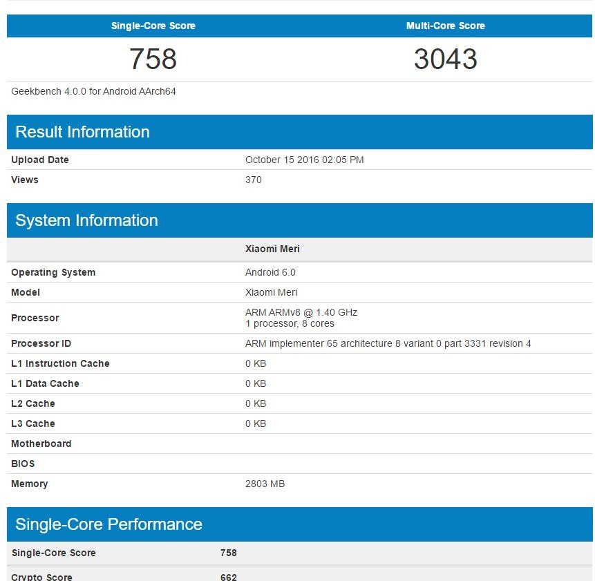Click the Single-Core Score header
The width and height of the screenshot is (595, 581).
coord(153,26)
